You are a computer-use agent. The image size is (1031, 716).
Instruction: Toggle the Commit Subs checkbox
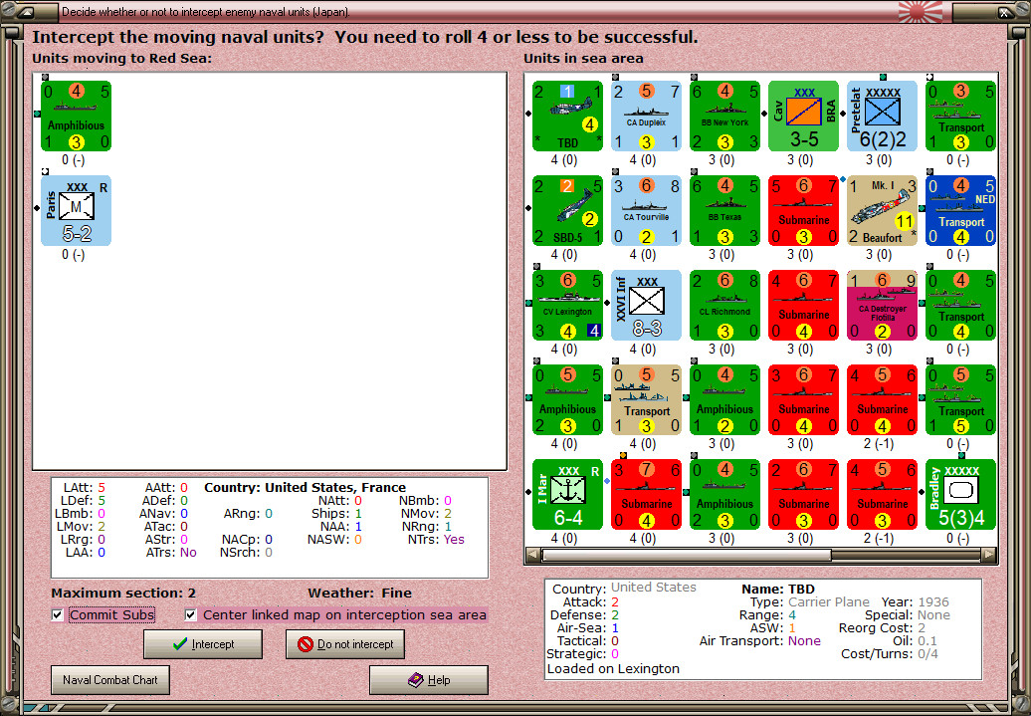pos(57,614)
